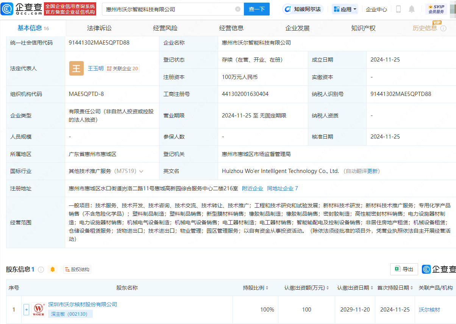This screenshot has height=324, width=456.
Task: Click the 经营范围 description text
Action: [x=259, y=222]
